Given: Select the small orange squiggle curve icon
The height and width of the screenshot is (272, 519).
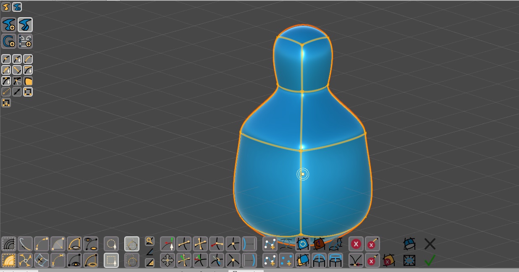Looking at the screenshot, I should point(6,7).
